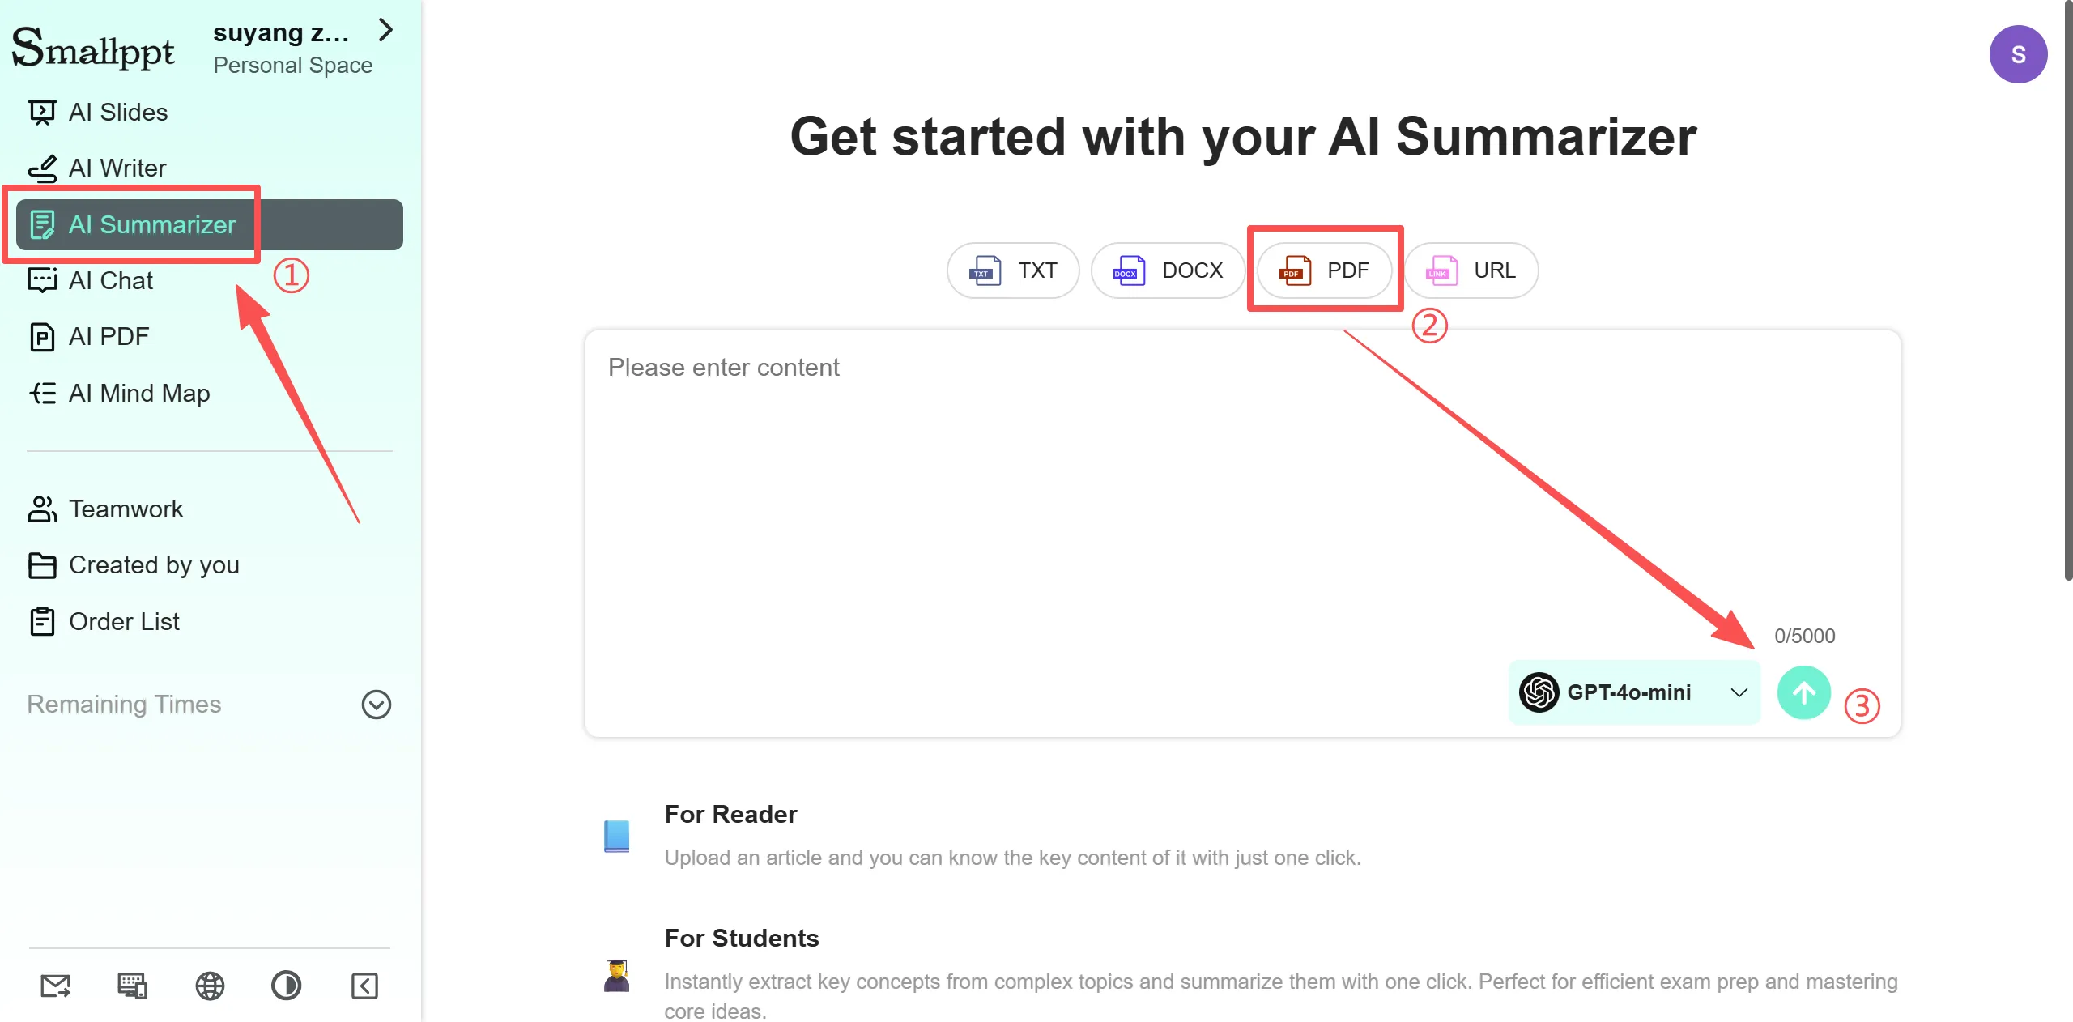Screen dimensions: 2073x1022
Task: Click the Smallppt logo
Action: coord(93,49)
